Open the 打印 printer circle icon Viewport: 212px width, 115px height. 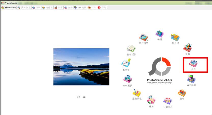click(x=182, y=93)
